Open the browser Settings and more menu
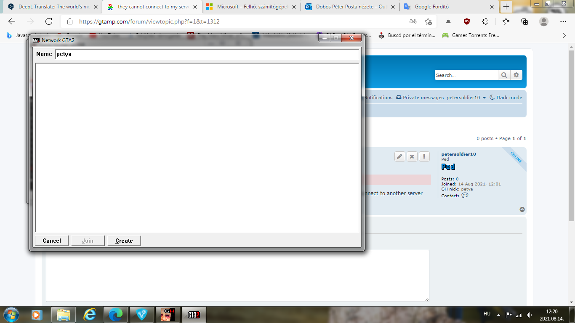The height and width of the screenshot is (323, 575). tap(563, 21)
